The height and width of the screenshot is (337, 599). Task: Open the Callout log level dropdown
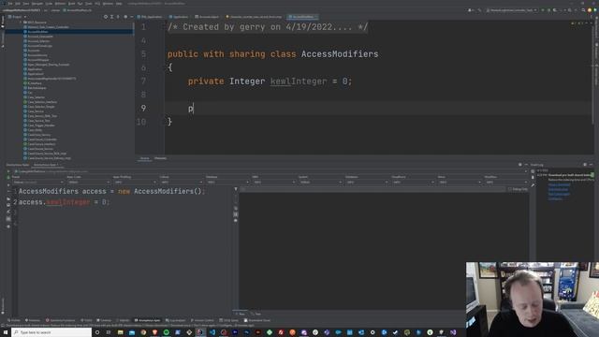[x=181, y=183]
